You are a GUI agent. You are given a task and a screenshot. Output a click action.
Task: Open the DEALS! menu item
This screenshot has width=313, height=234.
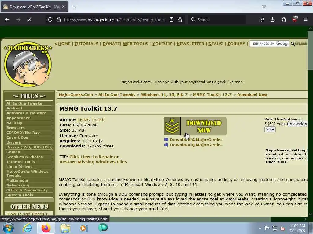(216, 44)
